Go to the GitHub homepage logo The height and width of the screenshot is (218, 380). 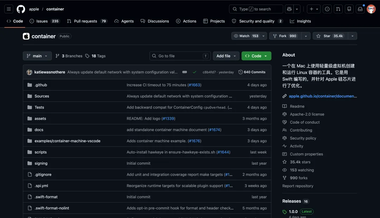21,9
